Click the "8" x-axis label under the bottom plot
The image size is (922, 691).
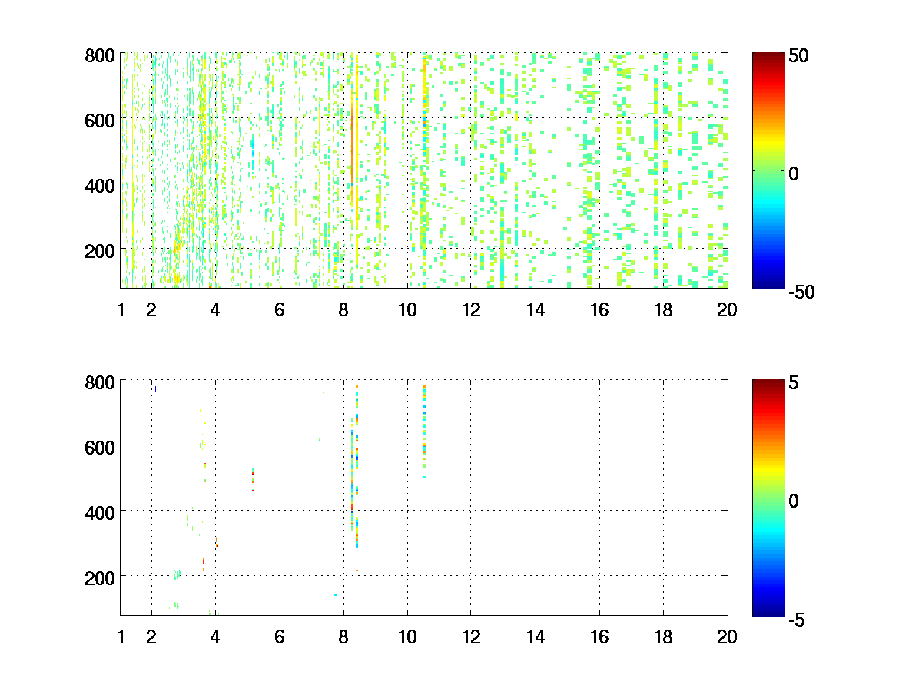pyautogui.click(x=343, y=636)
